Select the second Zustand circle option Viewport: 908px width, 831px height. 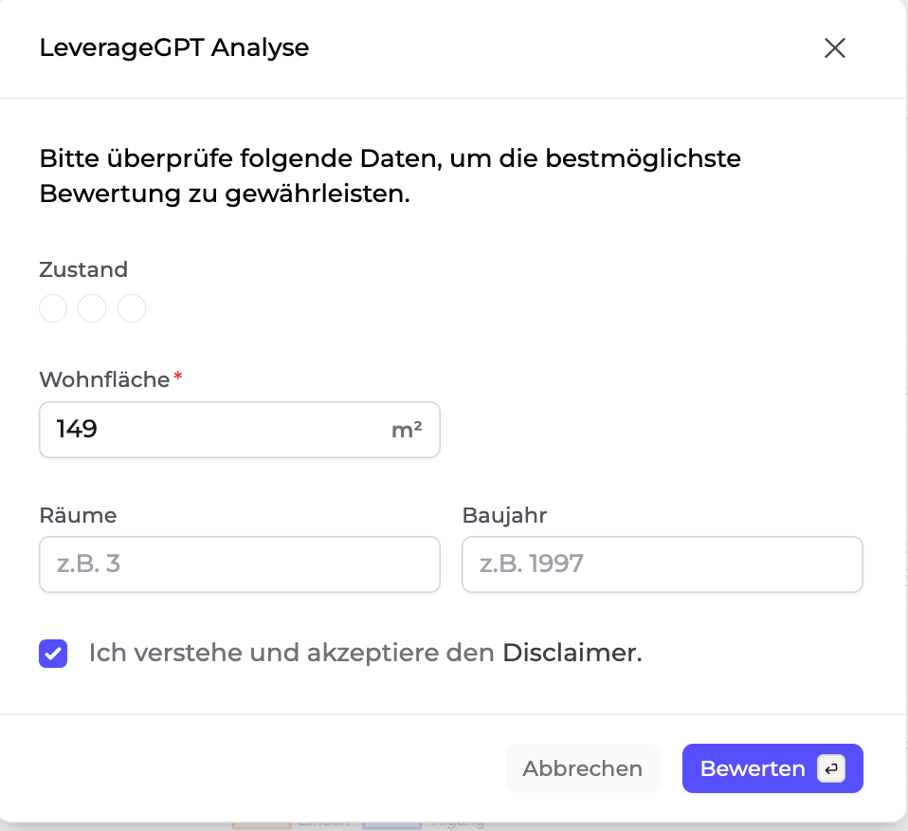pos(92,308)
